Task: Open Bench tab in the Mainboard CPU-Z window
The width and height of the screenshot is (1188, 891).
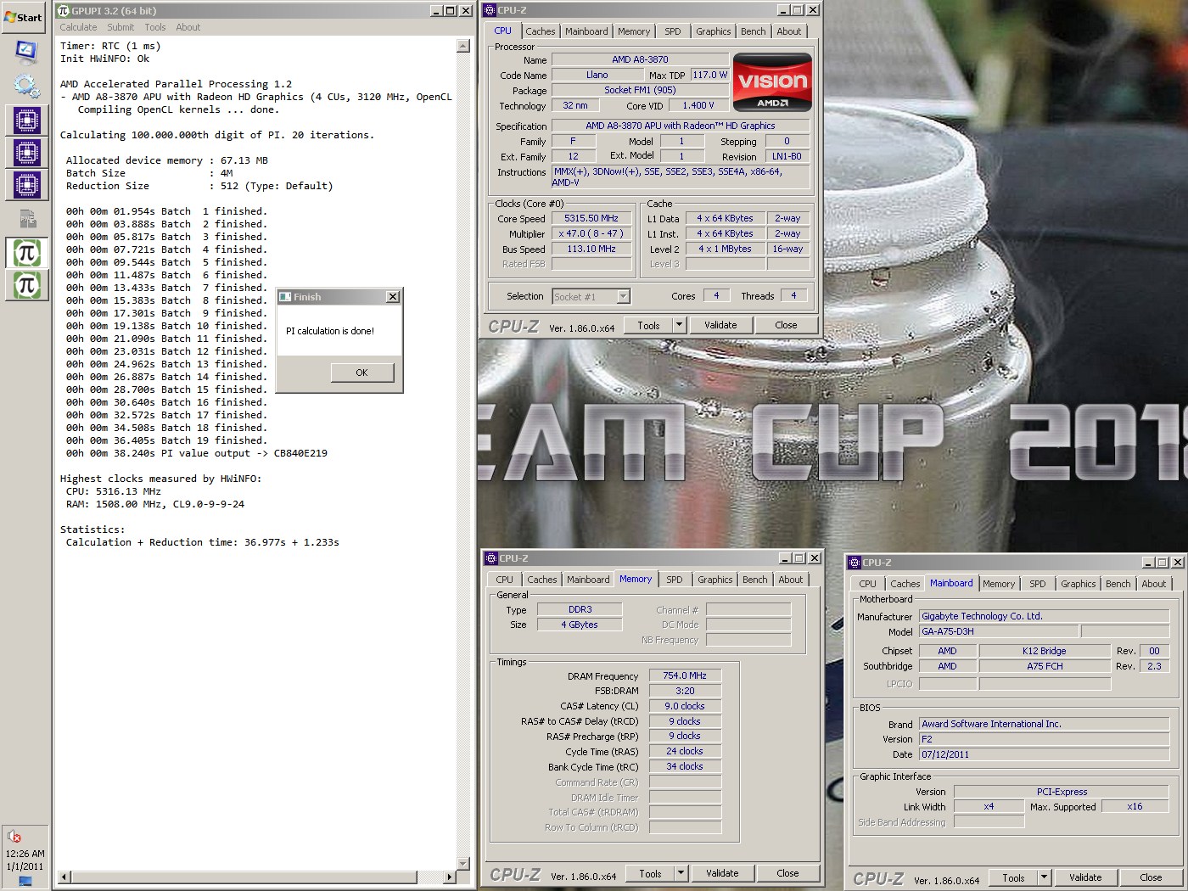Action: [x=1118, y=584]
